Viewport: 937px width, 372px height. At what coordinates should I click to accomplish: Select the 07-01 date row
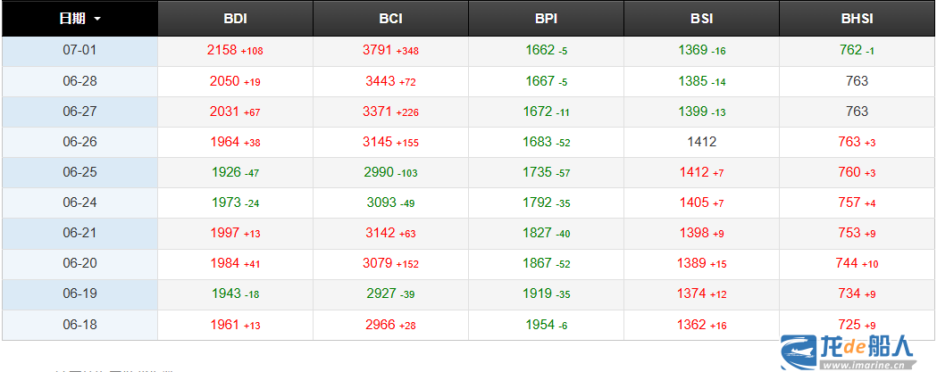point(79,51)
